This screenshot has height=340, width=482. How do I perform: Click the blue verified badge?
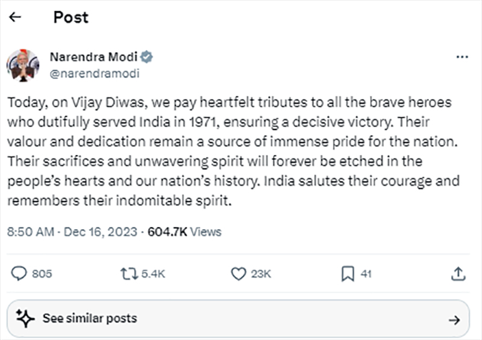point(148,57)
